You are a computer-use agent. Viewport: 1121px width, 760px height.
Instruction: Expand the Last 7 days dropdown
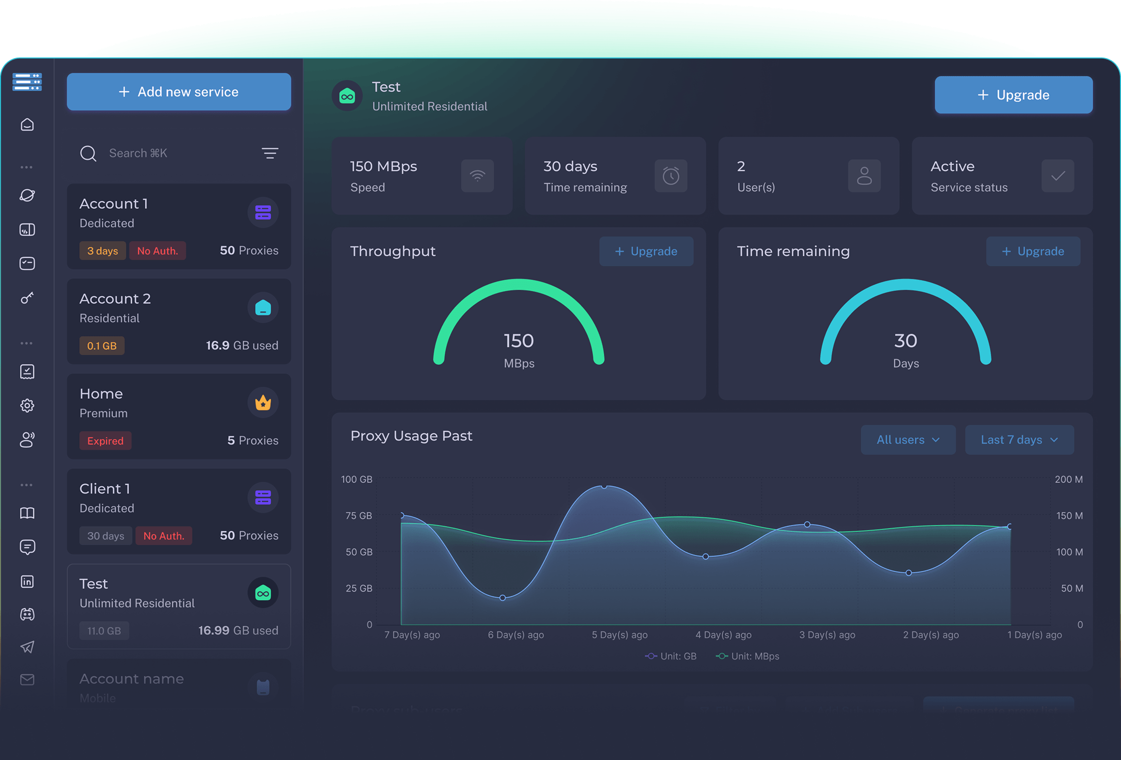point(1019,440)
